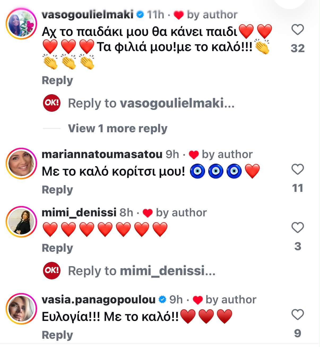Reply to vasogoulielmaki's comment
Screen dimensions: 320x347
tap(57, 80)
